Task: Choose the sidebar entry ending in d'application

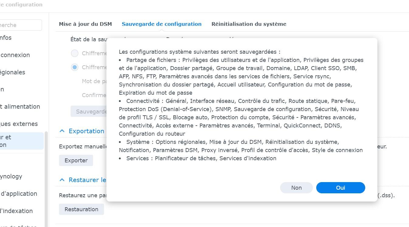Action: [19, 194]
